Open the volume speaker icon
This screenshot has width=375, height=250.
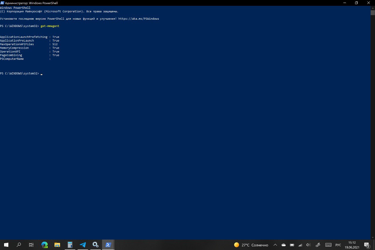pos(308,245)
